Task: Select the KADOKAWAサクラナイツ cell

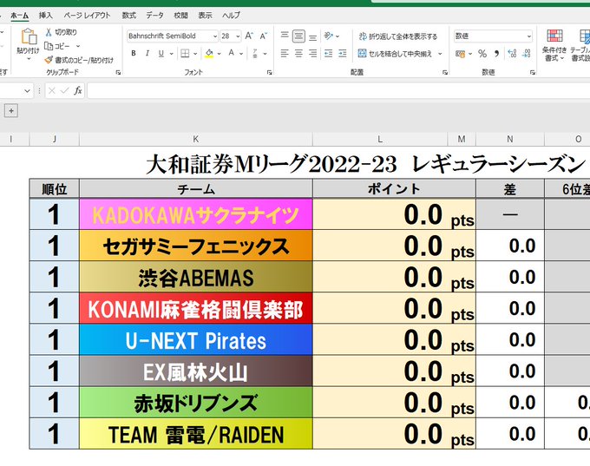Action: click(196, 214)
